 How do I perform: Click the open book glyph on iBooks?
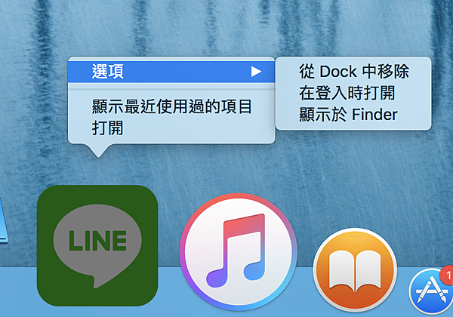coord(355,270)
